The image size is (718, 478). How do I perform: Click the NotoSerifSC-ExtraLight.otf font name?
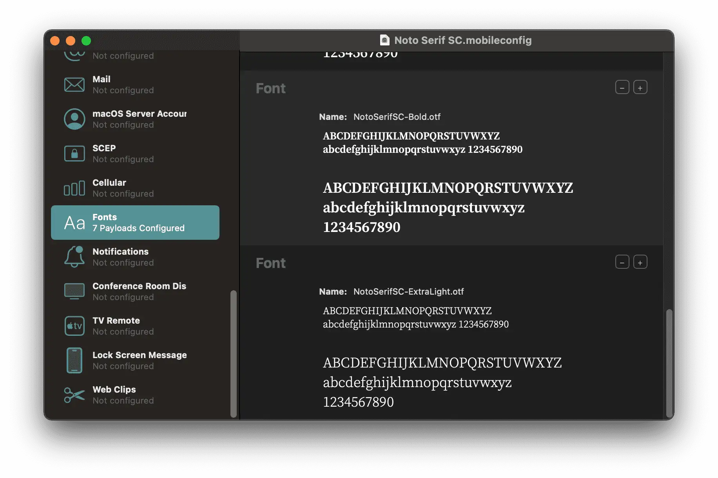point(408,292)
